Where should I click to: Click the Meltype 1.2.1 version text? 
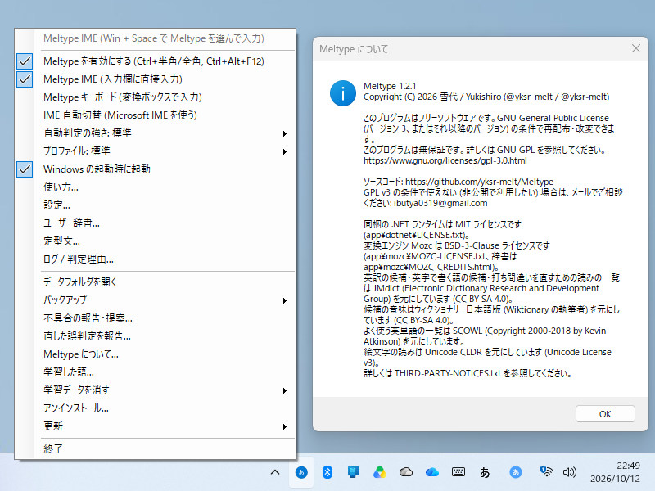[390, 86]
